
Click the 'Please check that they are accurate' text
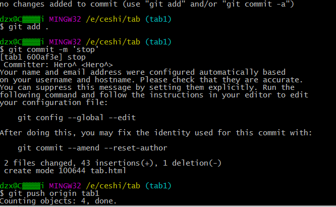point(221,80)
